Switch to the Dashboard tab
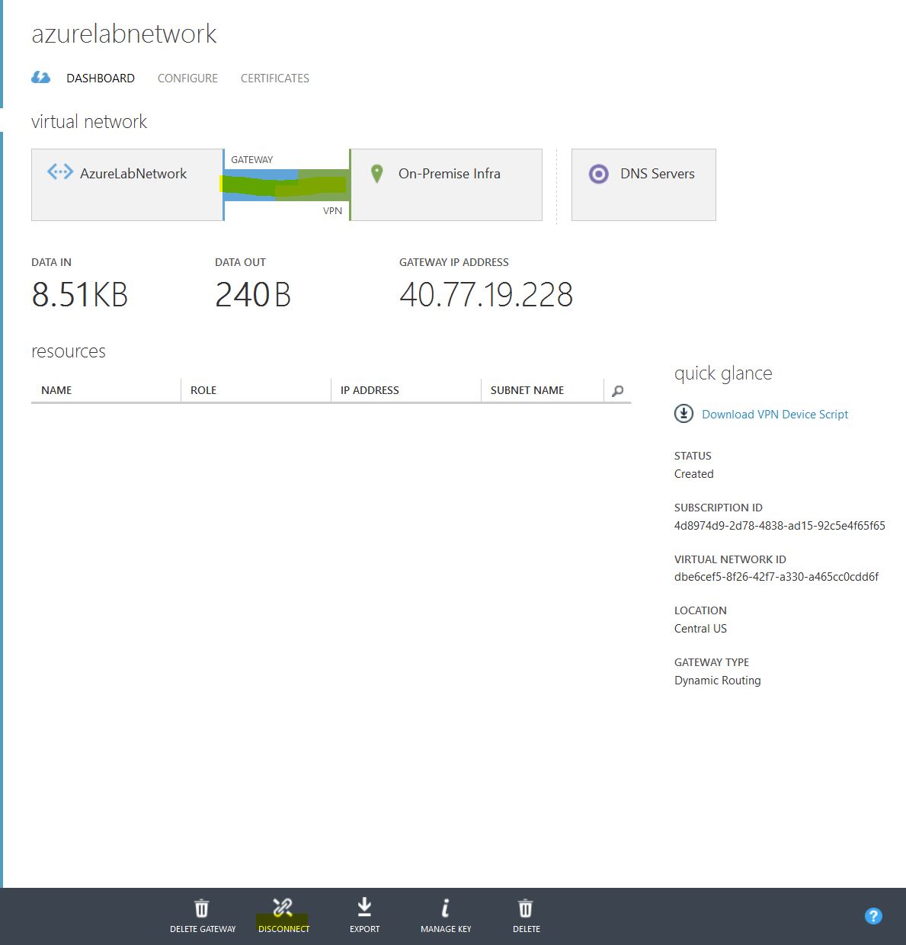 click(101, 78)
